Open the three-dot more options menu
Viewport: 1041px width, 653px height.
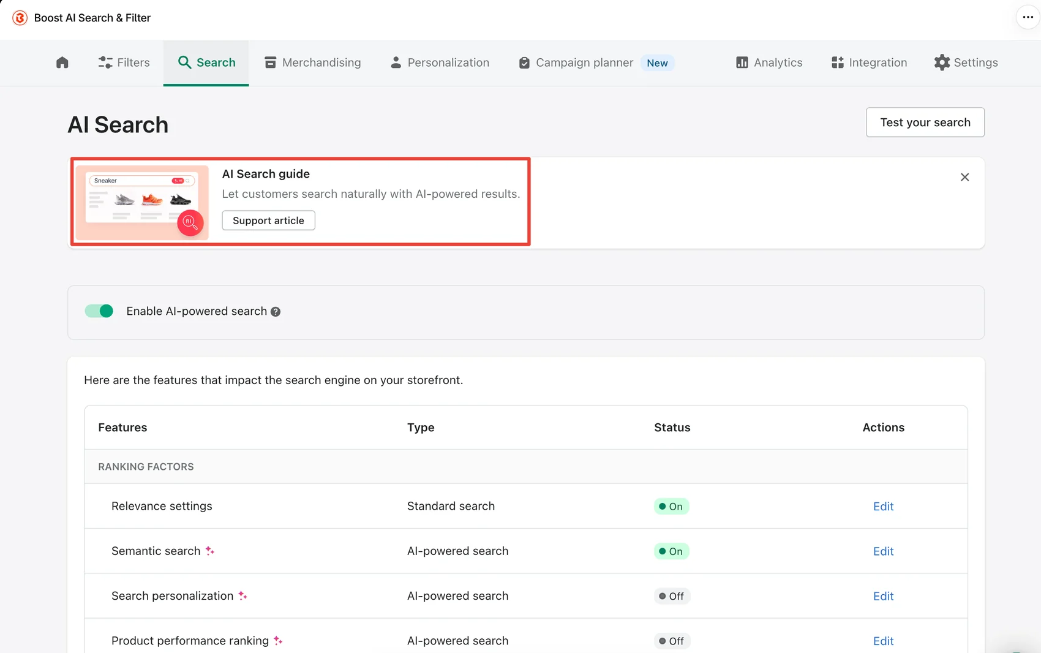[x=1028, y=17]
